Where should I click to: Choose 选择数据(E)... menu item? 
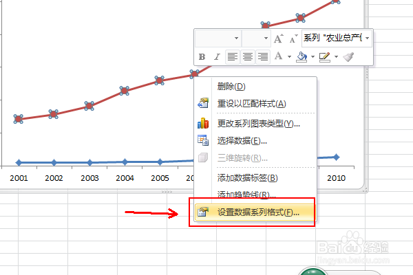pos(255,141)
